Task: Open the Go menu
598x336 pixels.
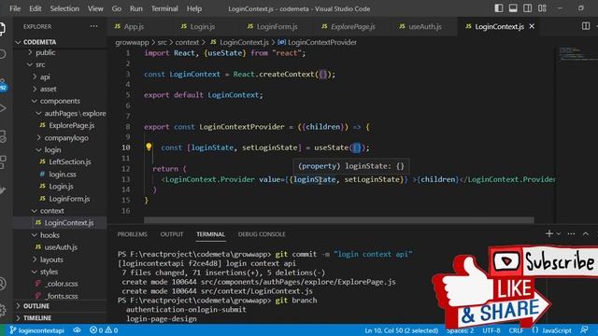Action: click(x=116, y=8)
